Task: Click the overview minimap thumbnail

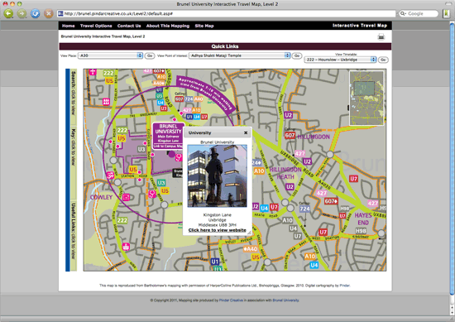Action: tap(366, 98)
